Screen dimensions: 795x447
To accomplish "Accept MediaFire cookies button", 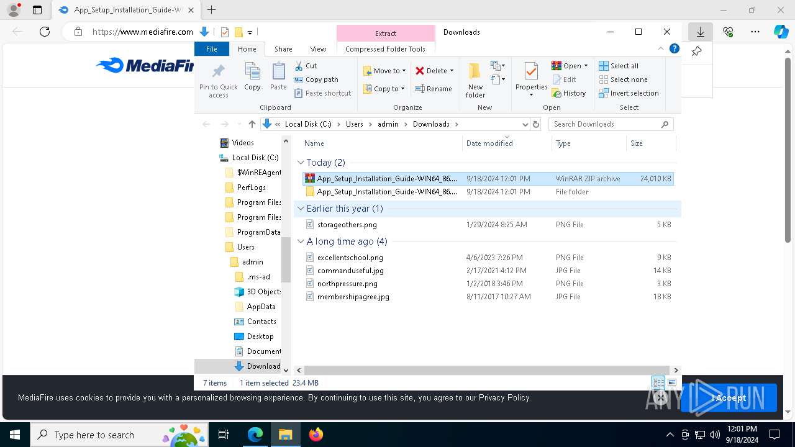I will pyautogui.click(x=729, y=398).
